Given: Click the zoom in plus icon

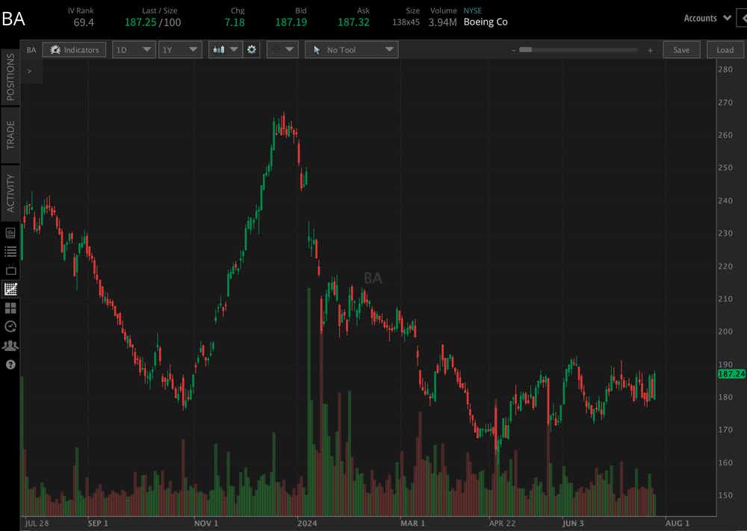Looking at the screenshot, I should [x=650, y=50].
